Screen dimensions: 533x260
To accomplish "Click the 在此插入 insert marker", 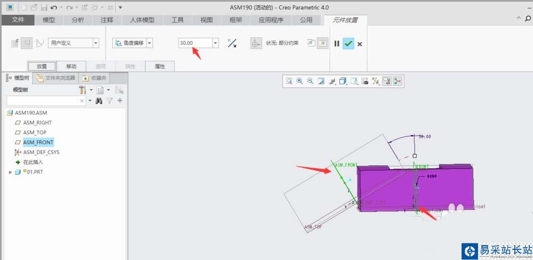I will [33, 162].
